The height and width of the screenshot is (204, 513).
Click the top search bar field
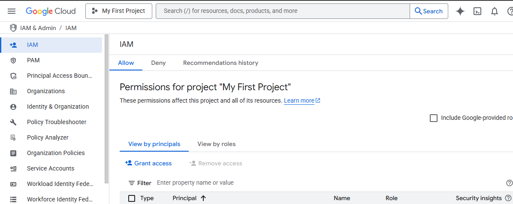pos(282,11)
